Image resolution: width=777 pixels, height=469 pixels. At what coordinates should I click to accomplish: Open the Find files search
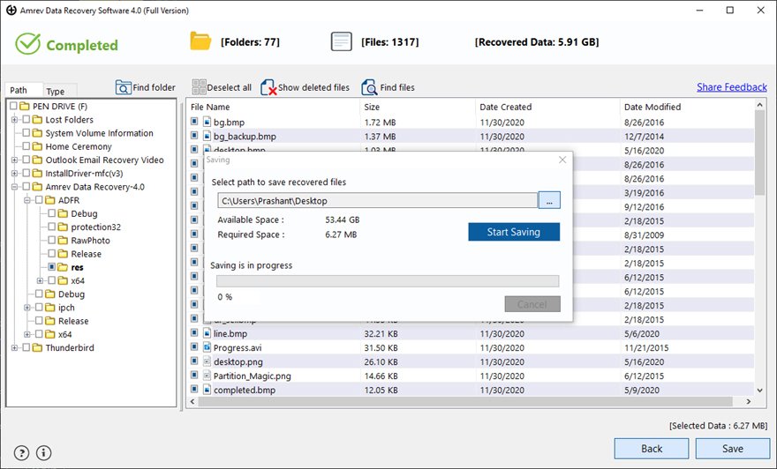tap(388, 87)
